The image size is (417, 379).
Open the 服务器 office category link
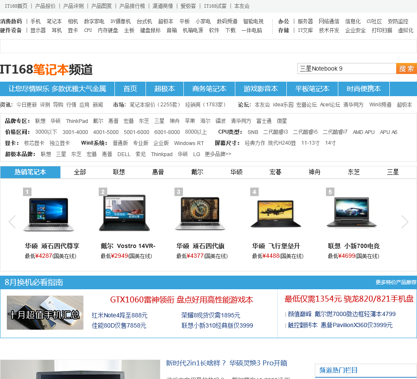tap(305, 21)
